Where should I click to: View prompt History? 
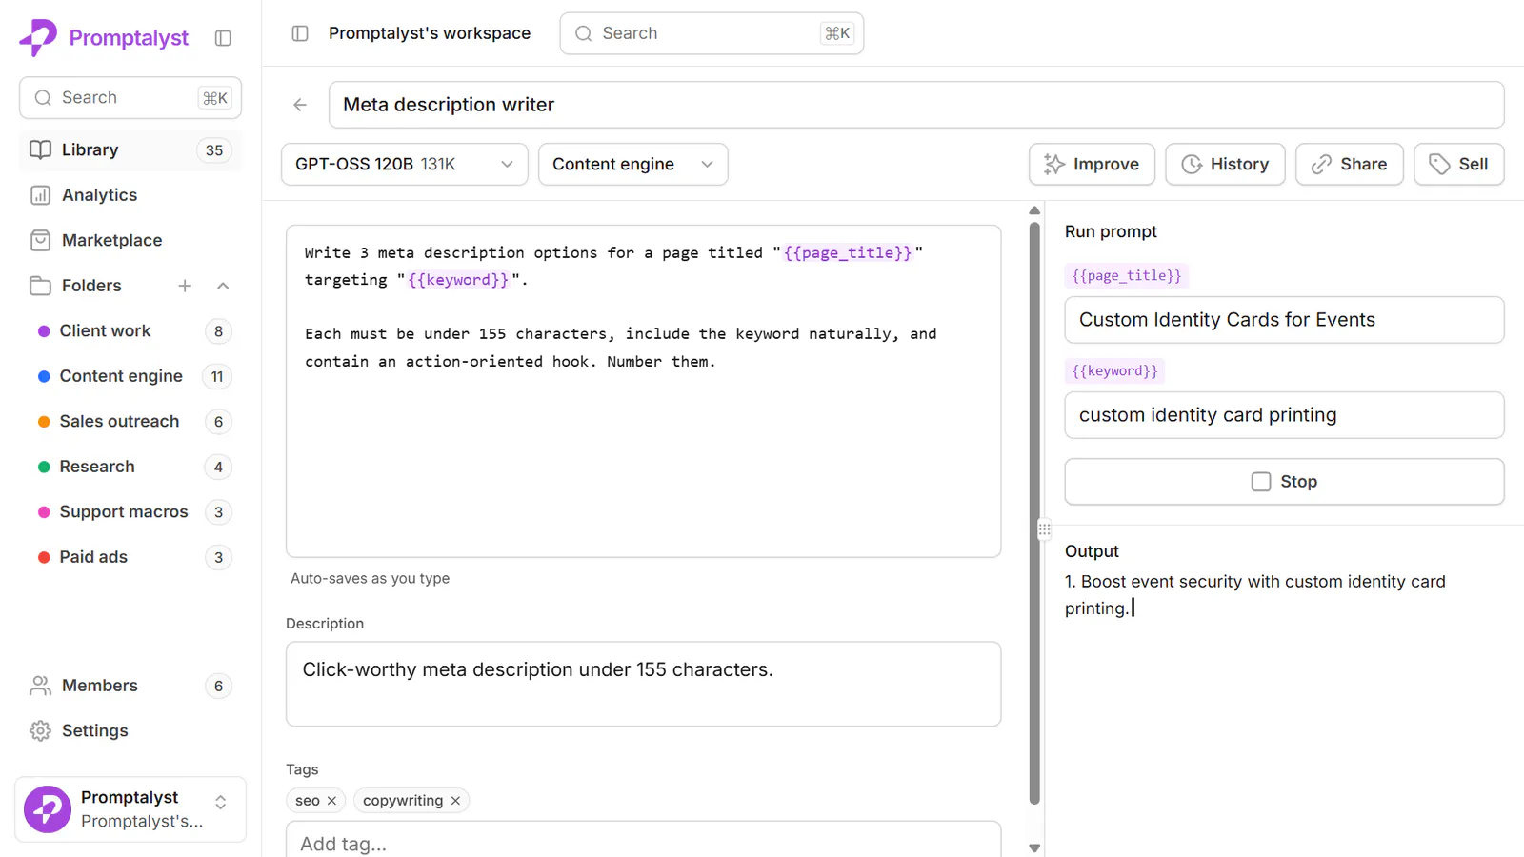click(x=1225, y=164)
